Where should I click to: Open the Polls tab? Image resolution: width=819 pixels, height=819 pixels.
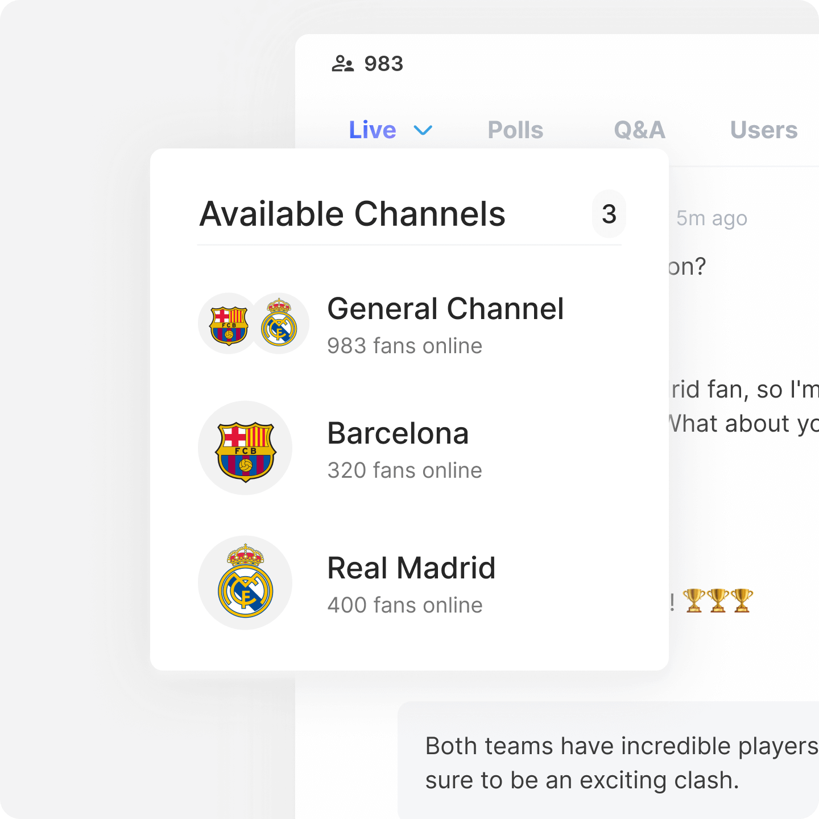click(x=515, y=130)
